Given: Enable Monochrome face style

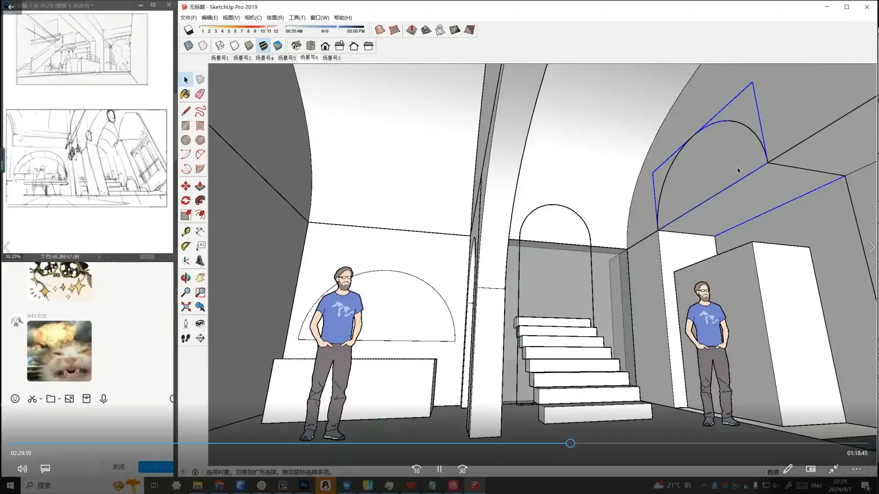Looking at the screenshot, I should tap(277, 46).
